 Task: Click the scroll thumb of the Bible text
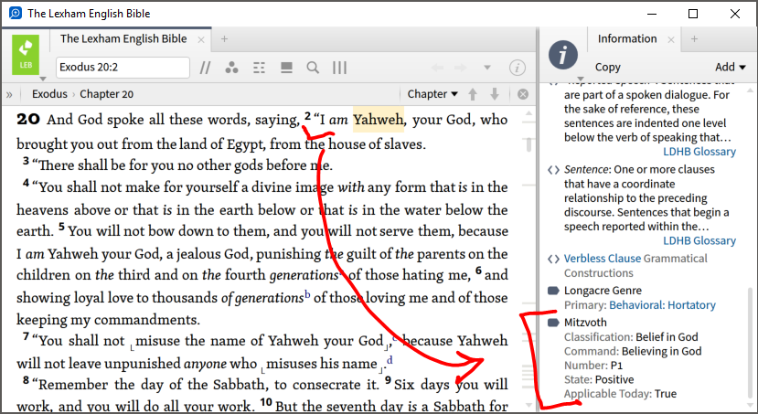[x=528, y=144]
